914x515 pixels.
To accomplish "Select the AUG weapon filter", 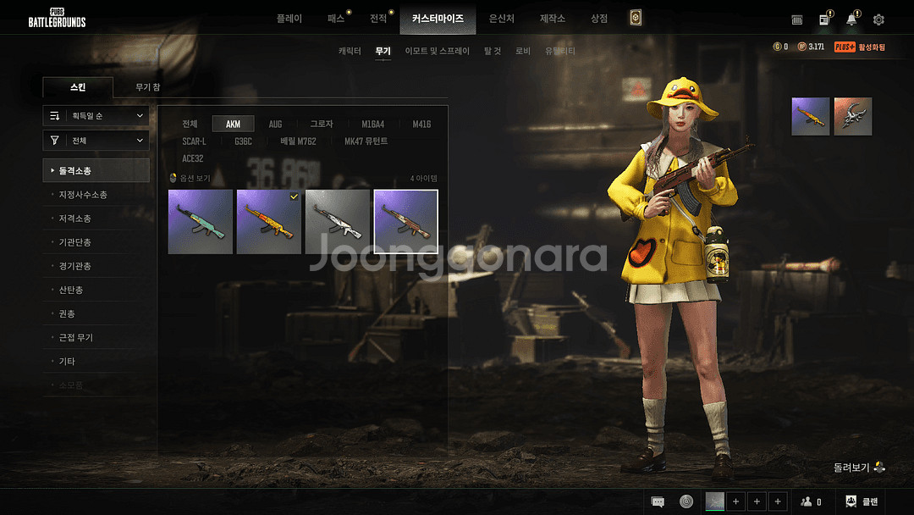I will click(275, 125).
